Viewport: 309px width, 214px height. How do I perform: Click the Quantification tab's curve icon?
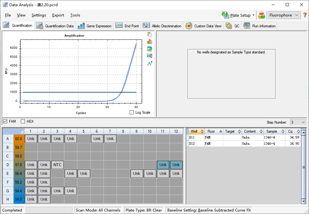click(x=6, y=25)
